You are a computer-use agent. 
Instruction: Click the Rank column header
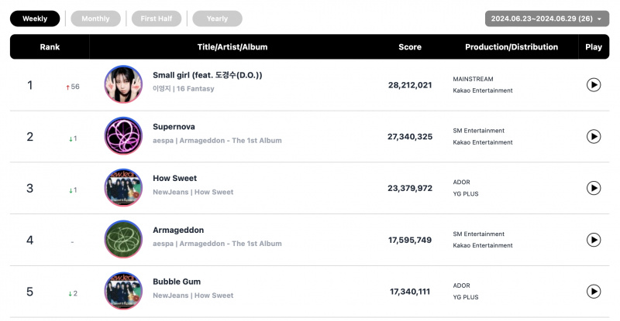(50, 47)
